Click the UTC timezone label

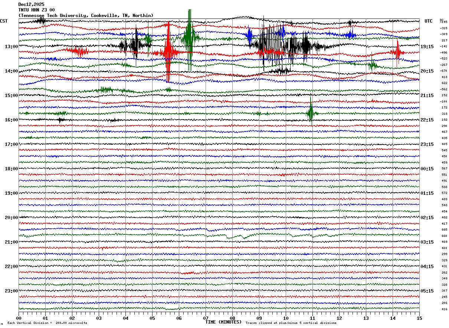coord(429,21)
